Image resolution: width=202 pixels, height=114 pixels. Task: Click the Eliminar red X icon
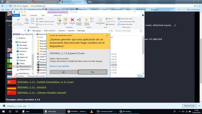[x=72, y=20]
